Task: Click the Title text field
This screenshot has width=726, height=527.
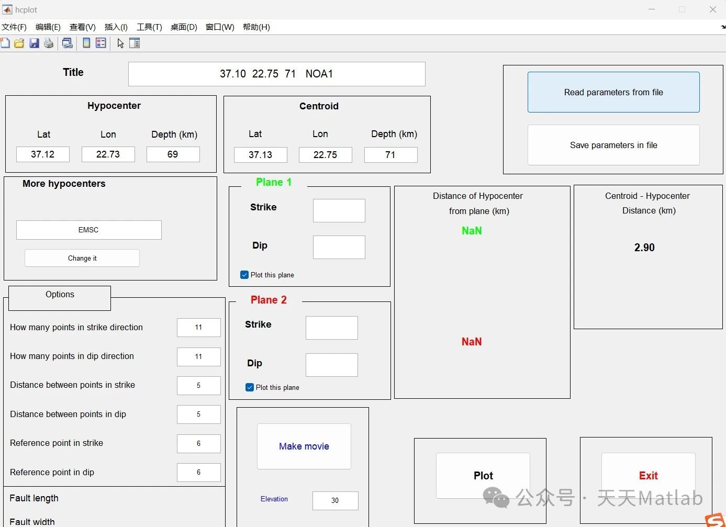Action: point(277,74)
